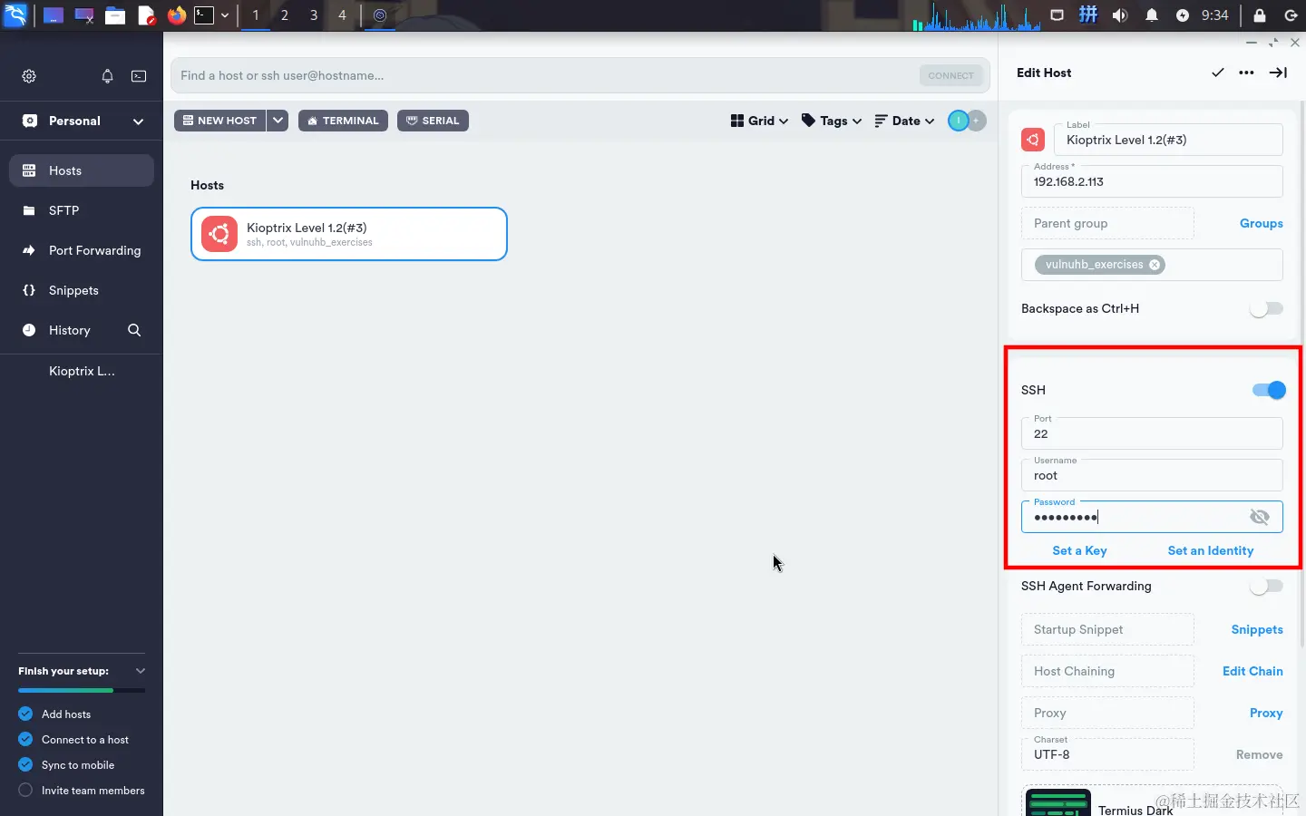Change the host OS icon beside Label
1306x816 pixels.
pos(1033,140)
